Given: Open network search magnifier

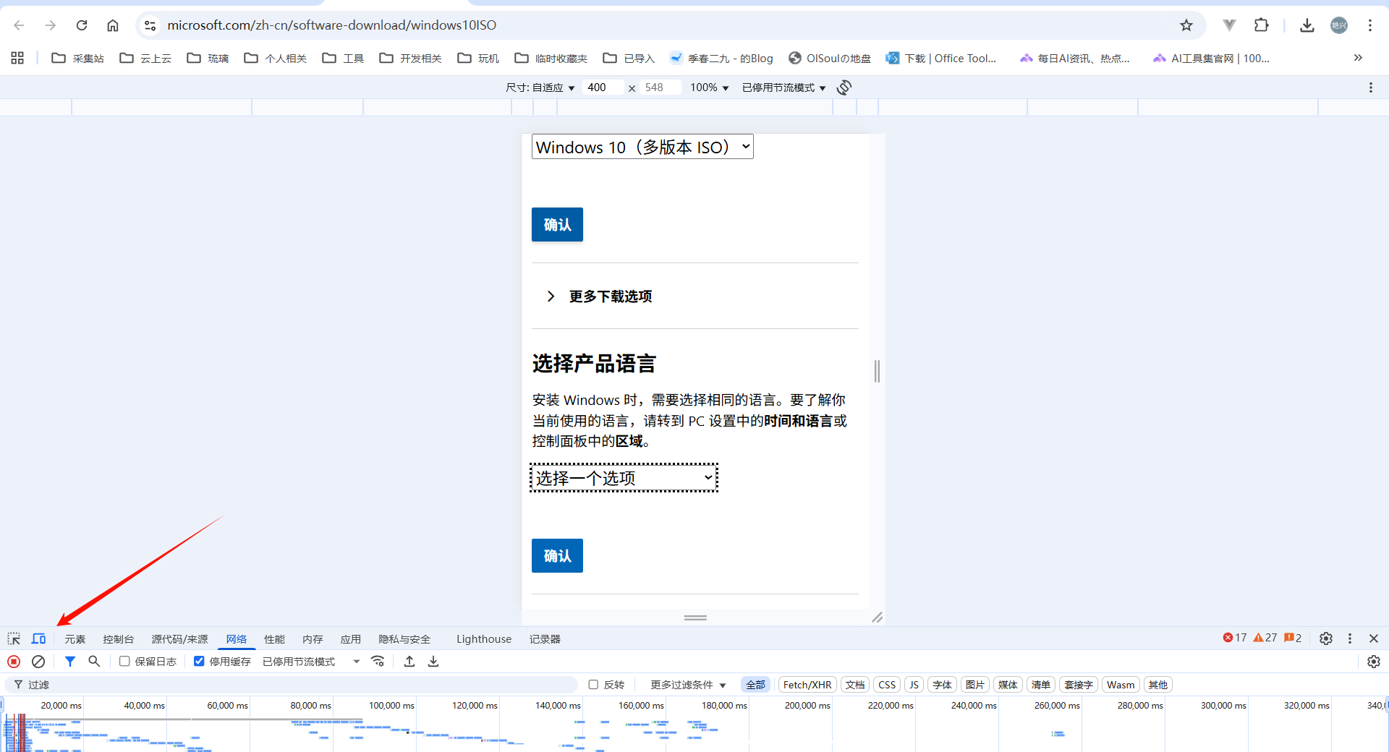Looking at the screenshot, I should [94, 662].
